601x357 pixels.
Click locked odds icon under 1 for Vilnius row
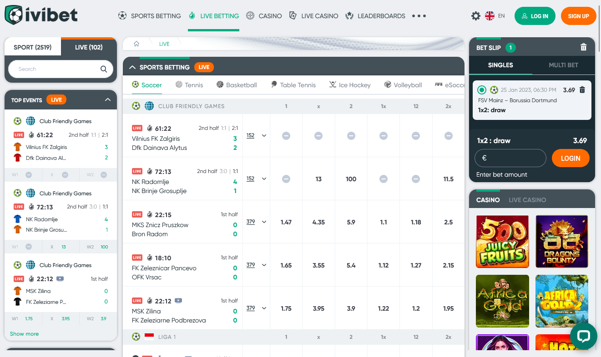pyautogui.click(x=286, y=136)
